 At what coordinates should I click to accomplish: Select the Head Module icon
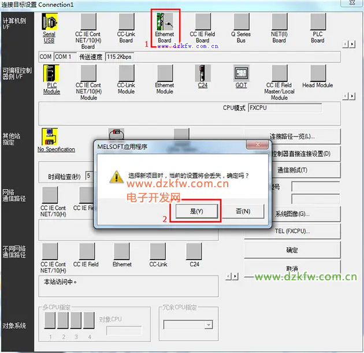[317, 73]
